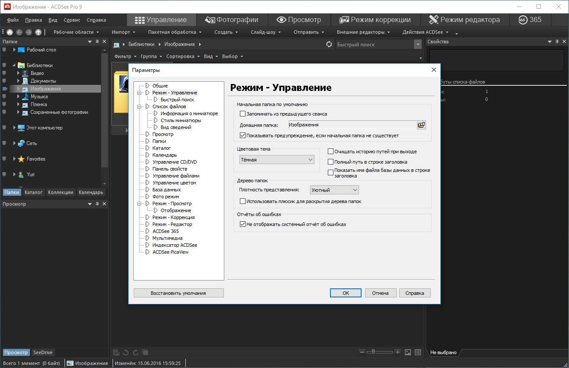Click the Up one level arrow icon

click(x=38, y=32)
